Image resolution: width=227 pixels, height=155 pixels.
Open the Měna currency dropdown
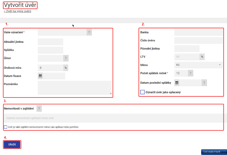coord(198,65)
